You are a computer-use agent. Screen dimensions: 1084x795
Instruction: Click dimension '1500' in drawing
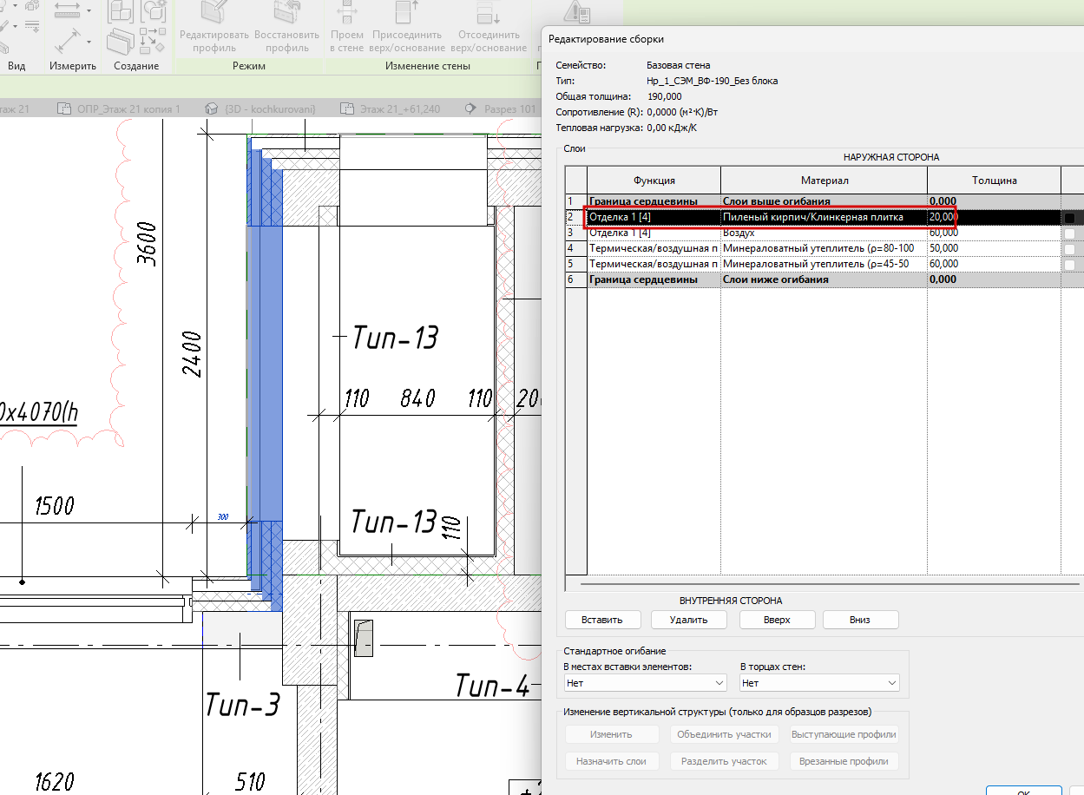coord(54,506)
